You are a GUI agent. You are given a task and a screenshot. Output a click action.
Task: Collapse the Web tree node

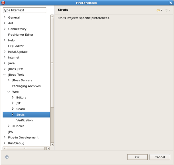pyautogui.click(x=9, y=92)
